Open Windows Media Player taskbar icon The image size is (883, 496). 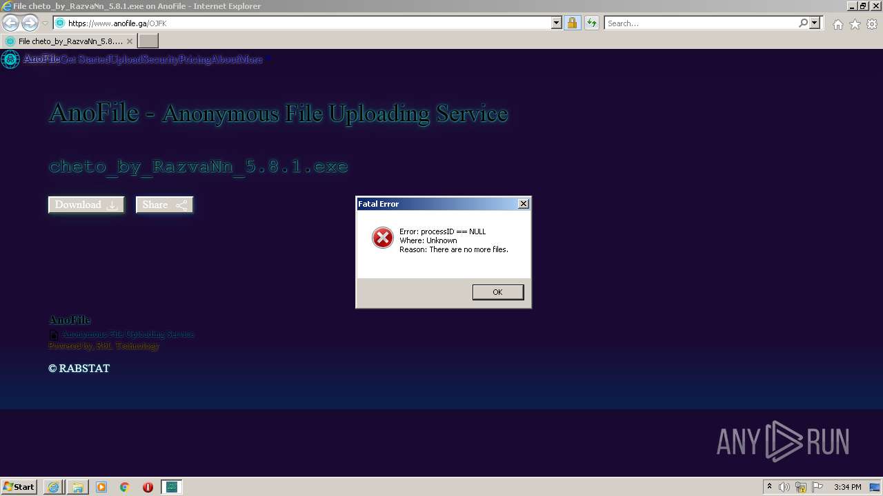[101, 487]
